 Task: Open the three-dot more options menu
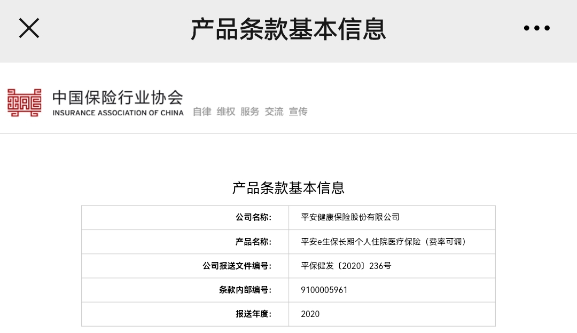(x=536, y=28)
